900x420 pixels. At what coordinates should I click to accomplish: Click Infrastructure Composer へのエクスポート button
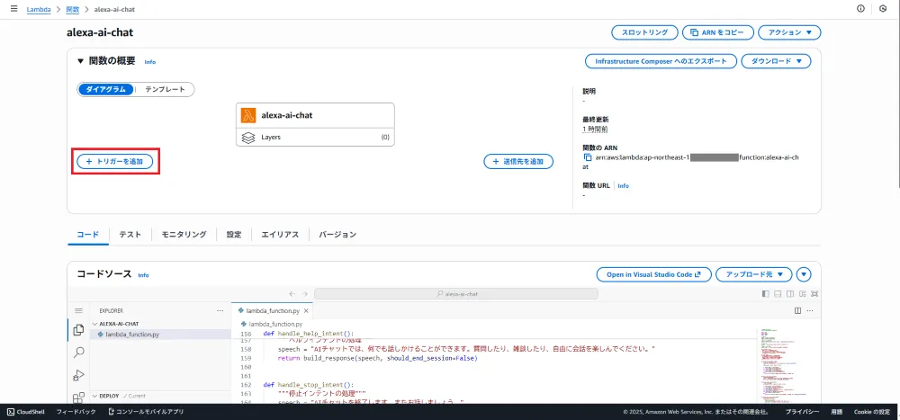click(661, 61)
